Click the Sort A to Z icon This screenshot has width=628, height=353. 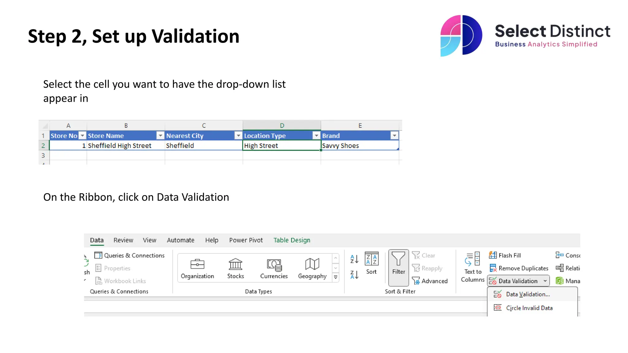(x=354, y=259)
